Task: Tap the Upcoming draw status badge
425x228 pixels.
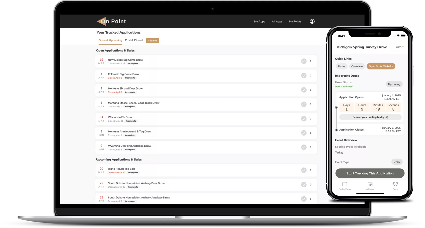Action: 394,84
